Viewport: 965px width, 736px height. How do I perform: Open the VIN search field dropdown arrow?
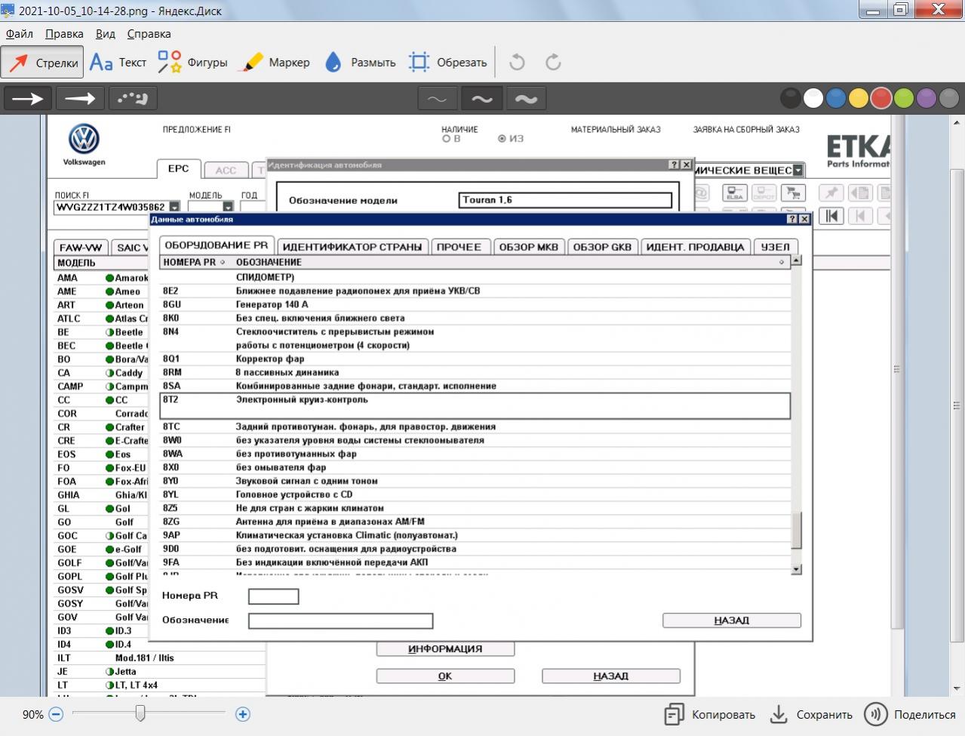(174, 207)
